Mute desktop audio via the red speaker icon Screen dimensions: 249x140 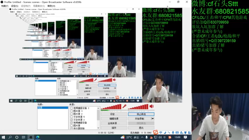click(152, 106)
